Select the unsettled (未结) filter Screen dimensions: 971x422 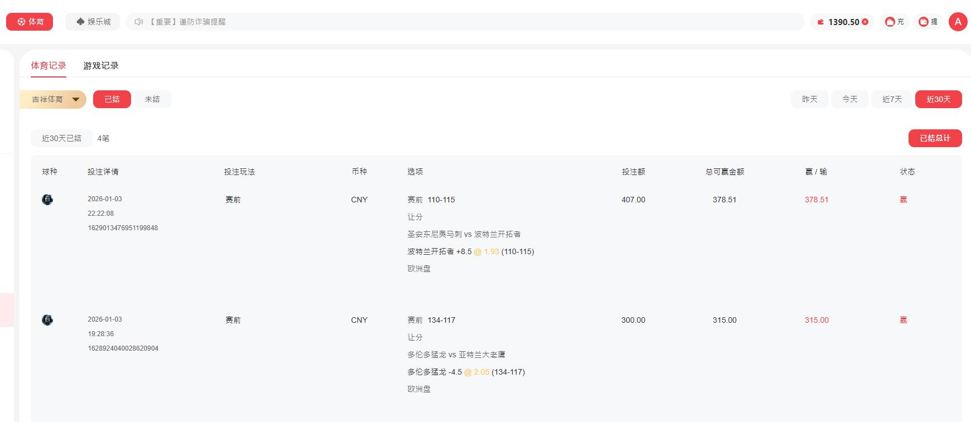[x=152, y=99]
